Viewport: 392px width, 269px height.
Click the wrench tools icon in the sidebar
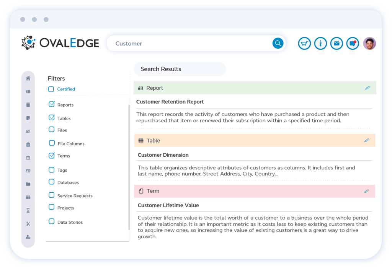click(x=28, y=223)
